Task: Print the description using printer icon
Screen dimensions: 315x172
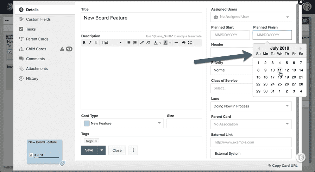Action: tap(183, 43)
